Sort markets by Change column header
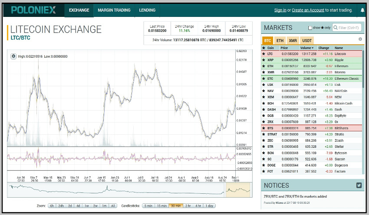369x215 pixels. (324, 48)
